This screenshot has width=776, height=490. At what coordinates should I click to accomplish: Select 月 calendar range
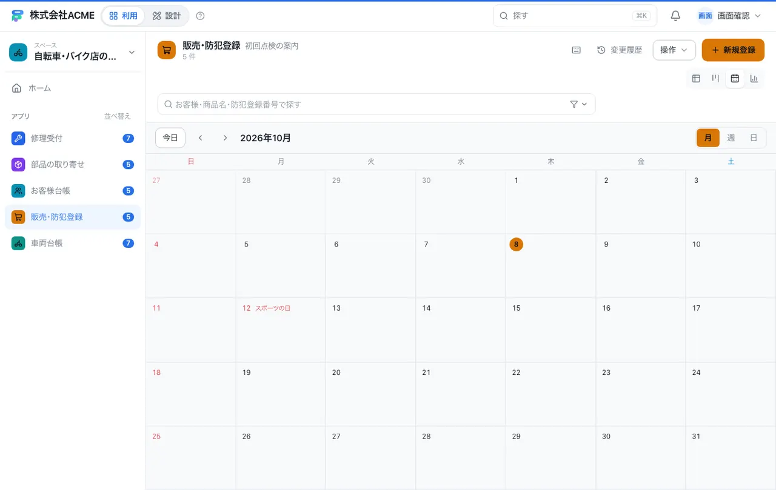click(708, 138)
